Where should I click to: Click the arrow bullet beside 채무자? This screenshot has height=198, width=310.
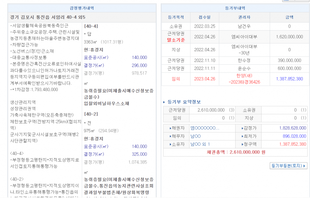click(170, 136)
